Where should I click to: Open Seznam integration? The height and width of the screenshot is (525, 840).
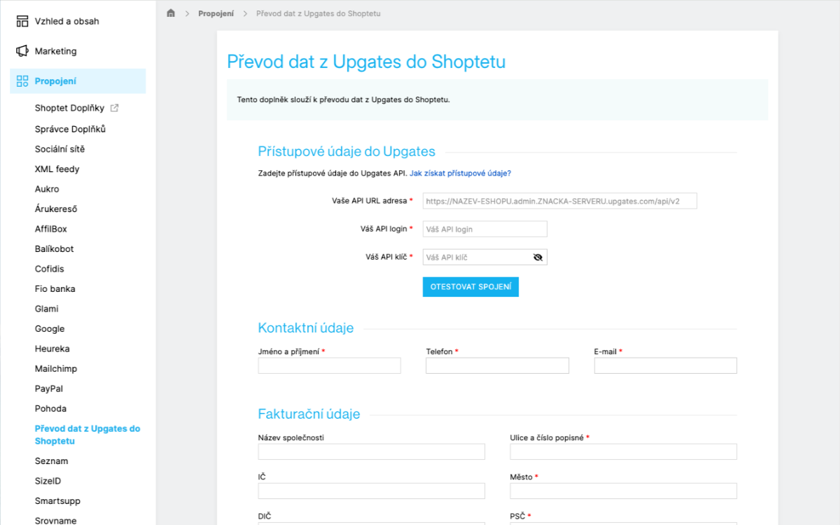52,461
